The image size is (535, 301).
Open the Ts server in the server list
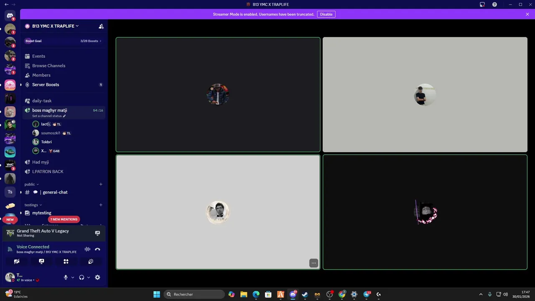pos(10,192)
